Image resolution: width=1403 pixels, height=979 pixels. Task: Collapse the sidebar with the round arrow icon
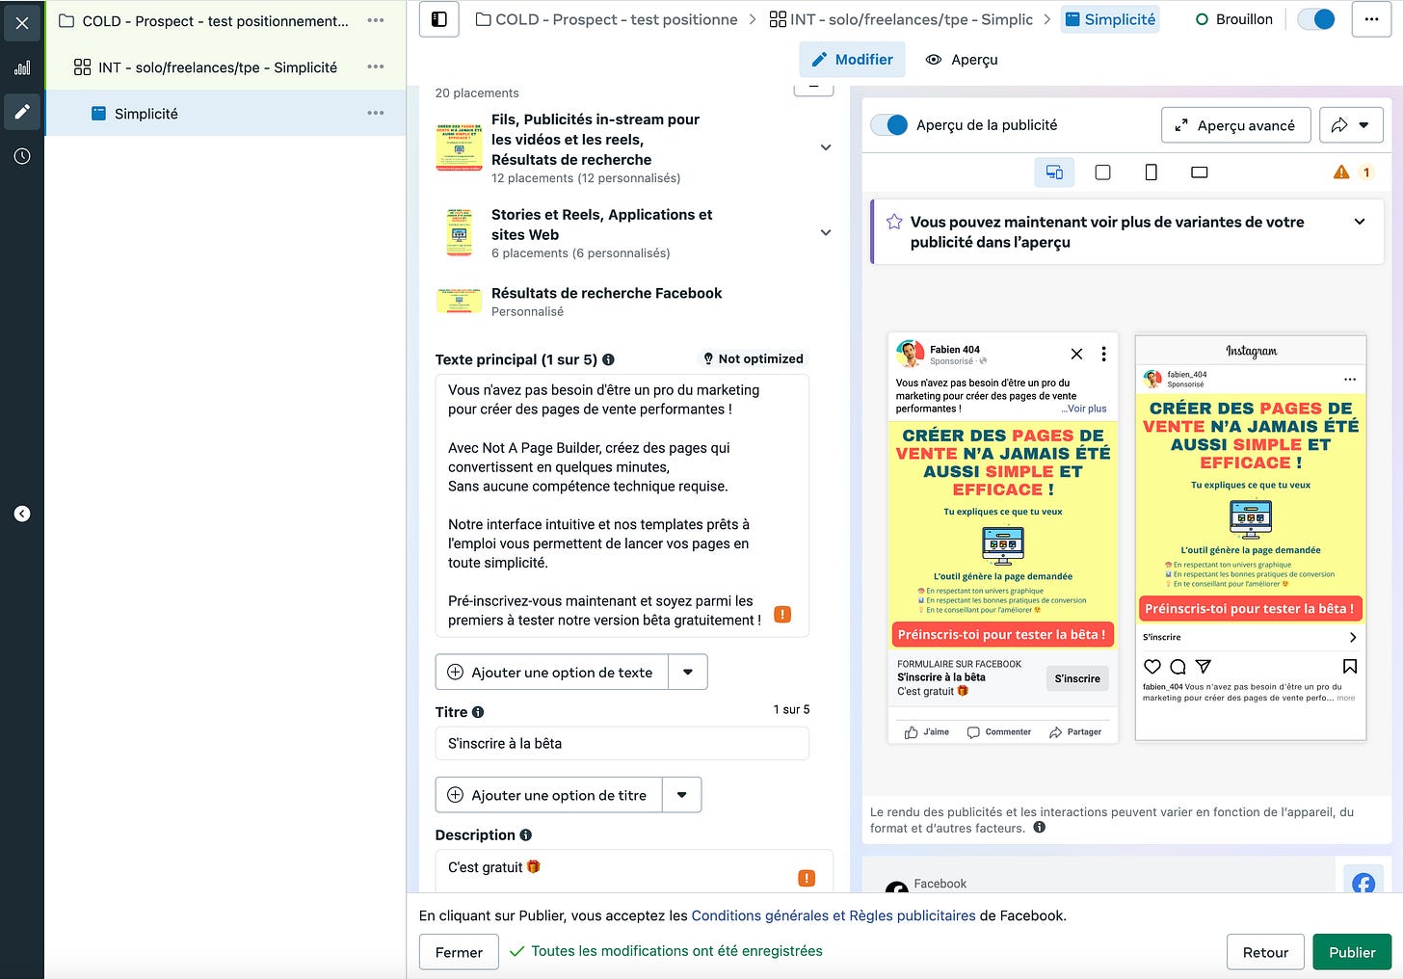22,514
